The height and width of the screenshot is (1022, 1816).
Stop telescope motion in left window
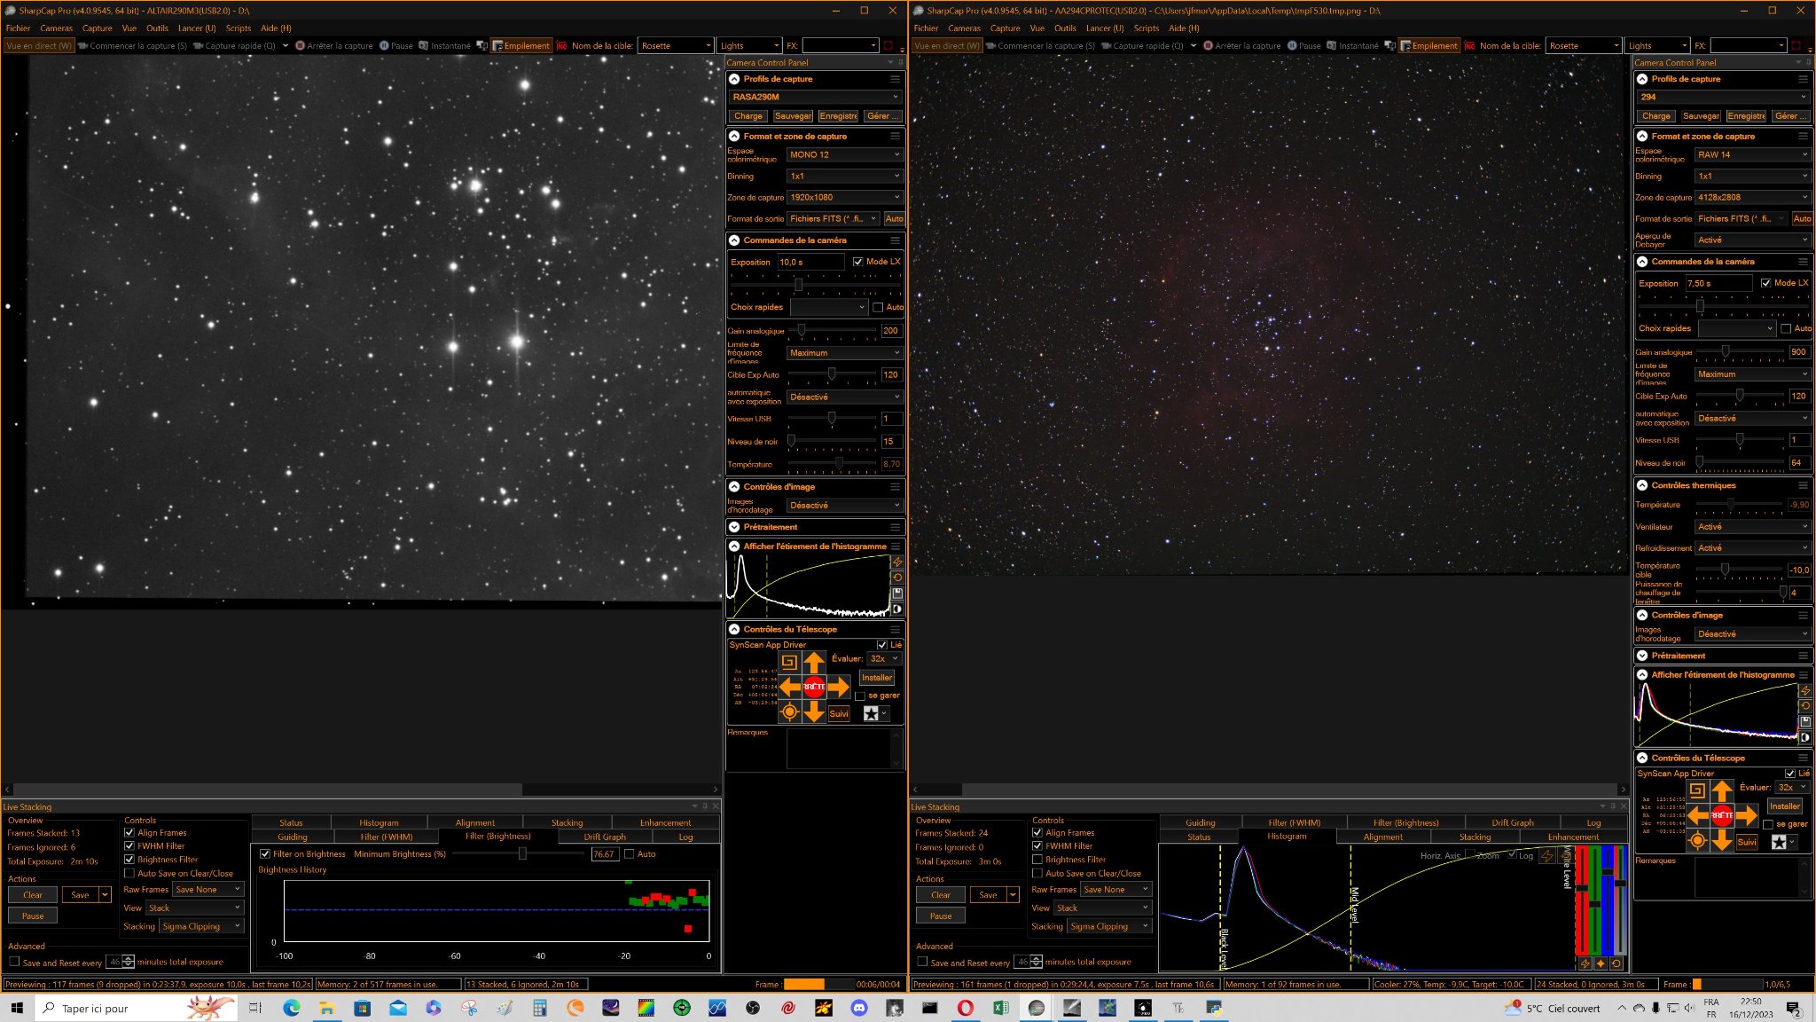point(814,687)
